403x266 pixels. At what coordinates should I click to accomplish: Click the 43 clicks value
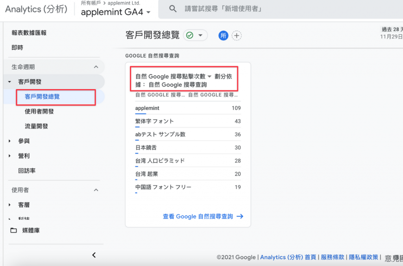238,121
